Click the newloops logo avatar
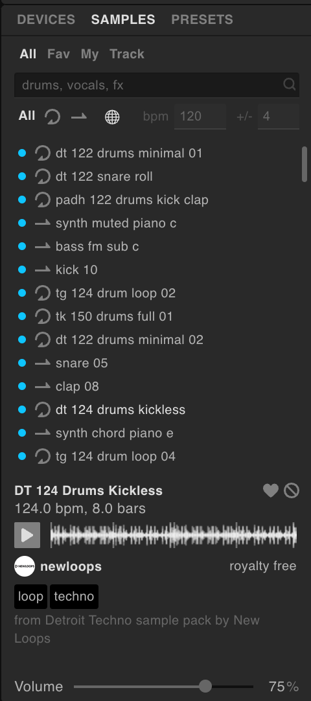 [25, 566]
